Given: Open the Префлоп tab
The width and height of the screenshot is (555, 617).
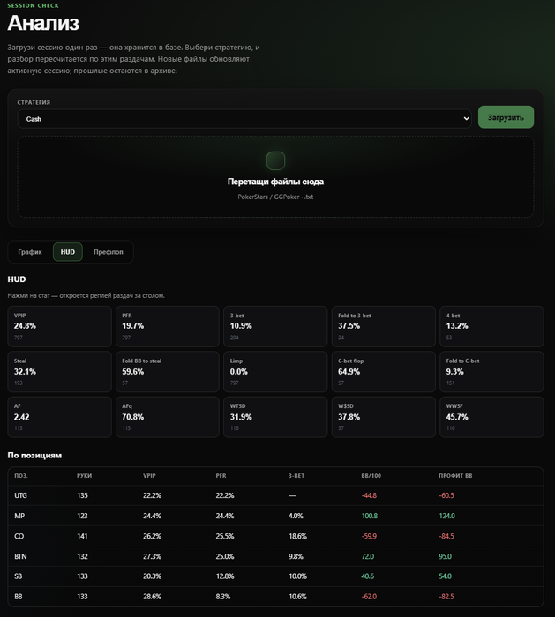Looking at the screenshot, I should 109,252.
